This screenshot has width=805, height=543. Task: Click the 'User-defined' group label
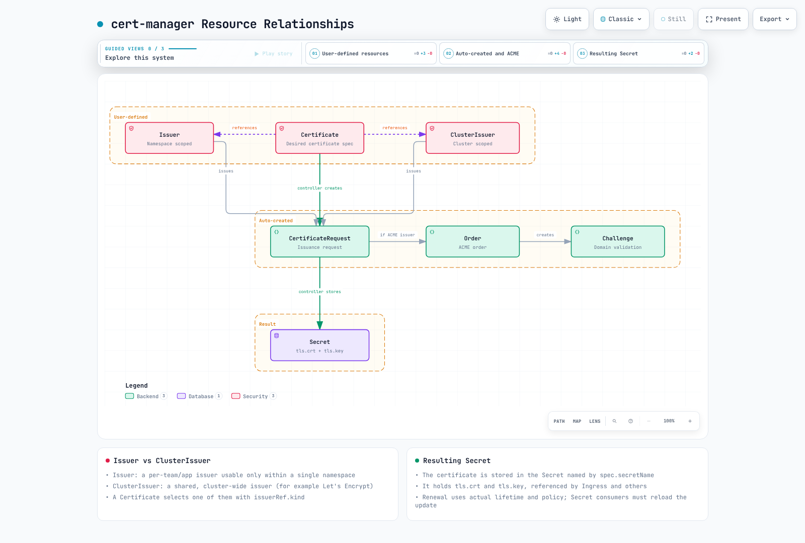131,117
